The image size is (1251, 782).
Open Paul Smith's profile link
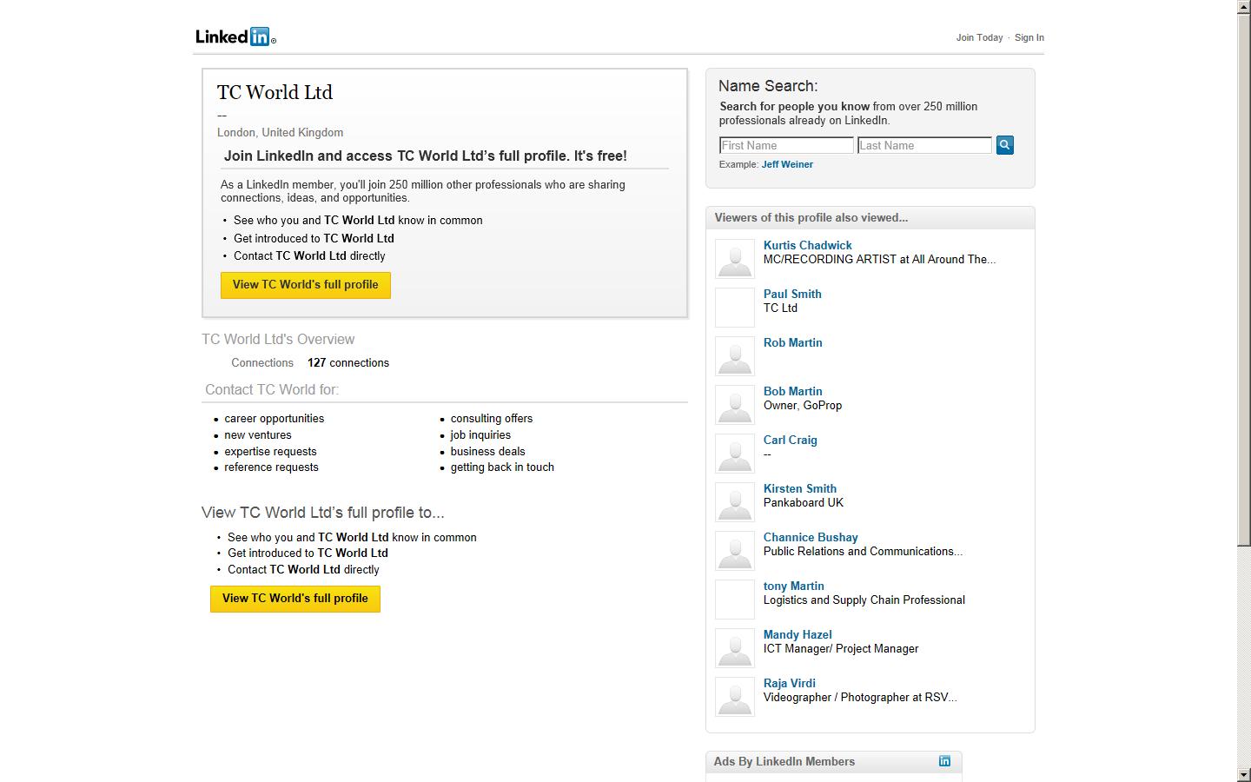(792, 294)
